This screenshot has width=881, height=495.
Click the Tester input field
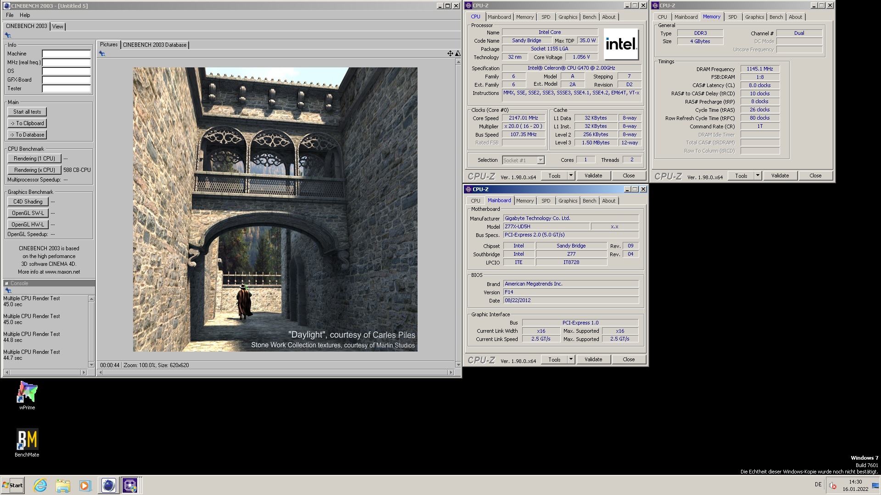pyautogui.click(x=67, y=88)
